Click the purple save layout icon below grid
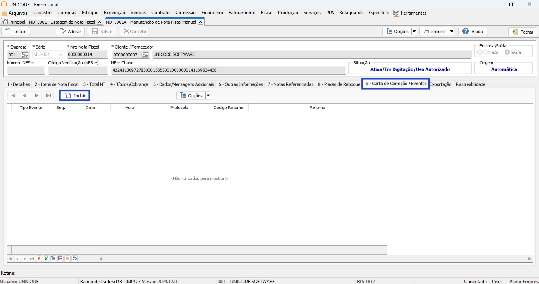 (x=60, y=259)
